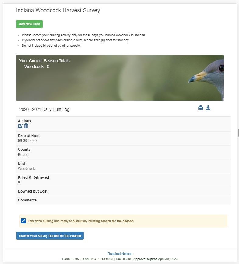Click the Downed but Lost row
Image resolution: width=239 pixels, height=264 pixels.
[x=33, y=191]
